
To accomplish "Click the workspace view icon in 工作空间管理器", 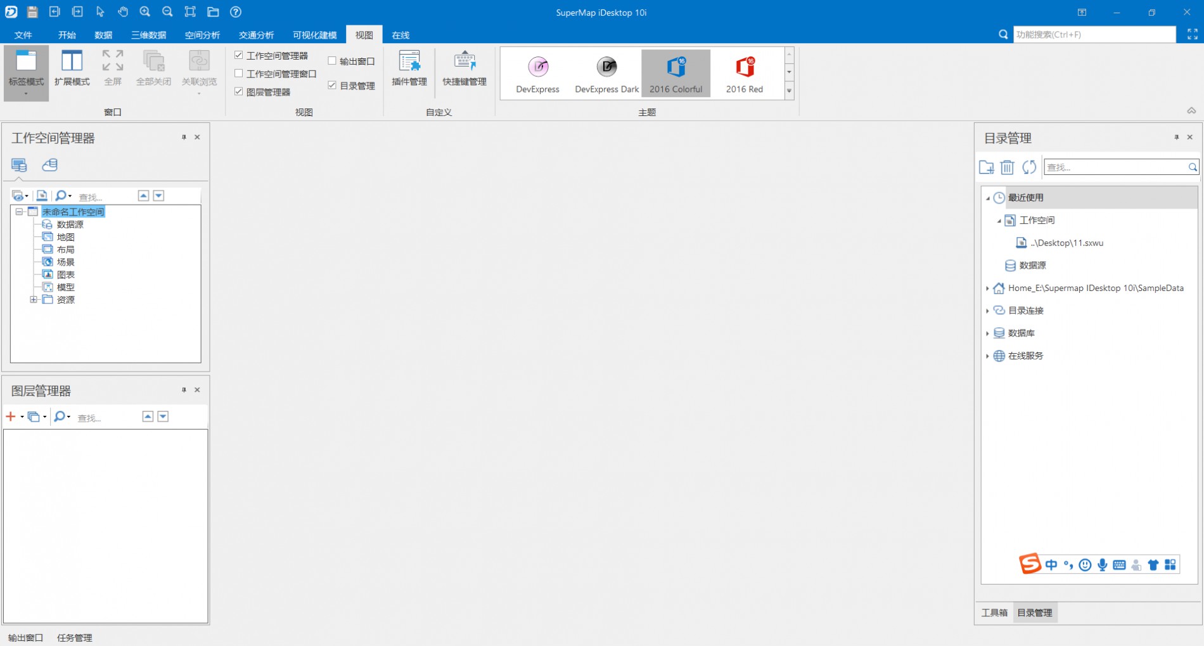I will point(19,165).
